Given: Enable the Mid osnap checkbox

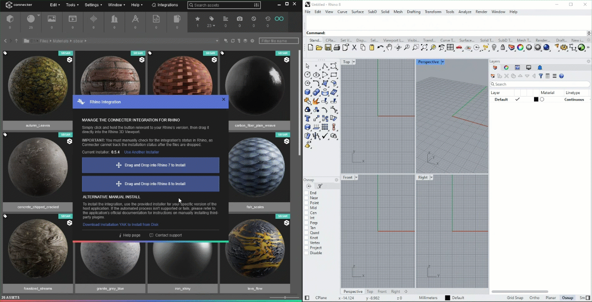Looking at the screenshot, I should click(306, 208).
